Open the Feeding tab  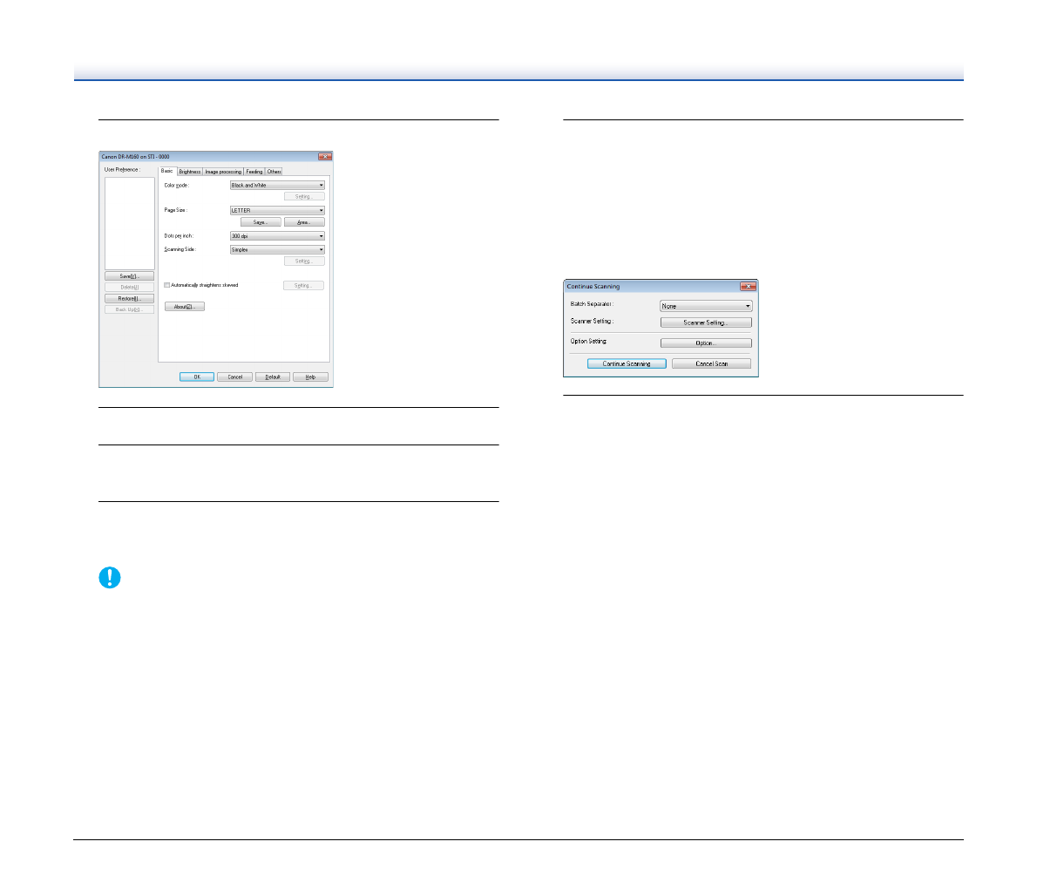tap(254, 172)
